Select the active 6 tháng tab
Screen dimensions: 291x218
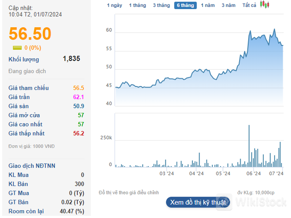click(x=186, y=5)
